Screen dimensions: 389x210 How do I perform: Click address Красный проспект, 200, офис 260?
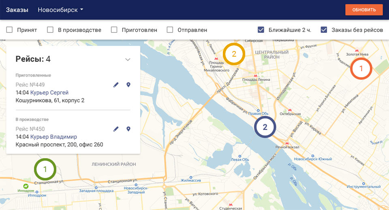[x=59, y=144]
